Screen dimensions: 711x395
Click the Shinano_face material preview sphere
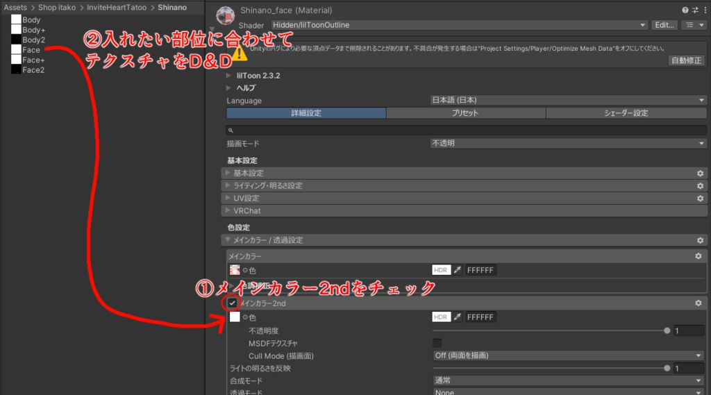point(226,16)
